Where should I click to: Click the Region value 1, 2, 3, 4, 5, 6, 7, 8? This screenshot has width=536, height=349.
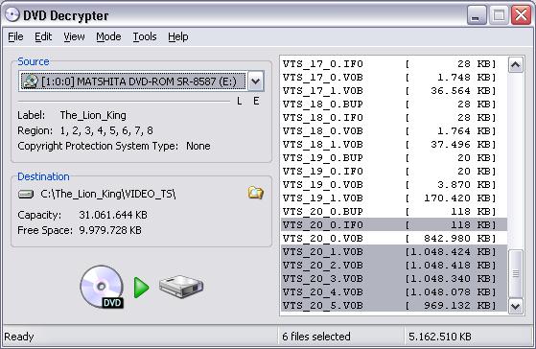[x=106, y=130]
